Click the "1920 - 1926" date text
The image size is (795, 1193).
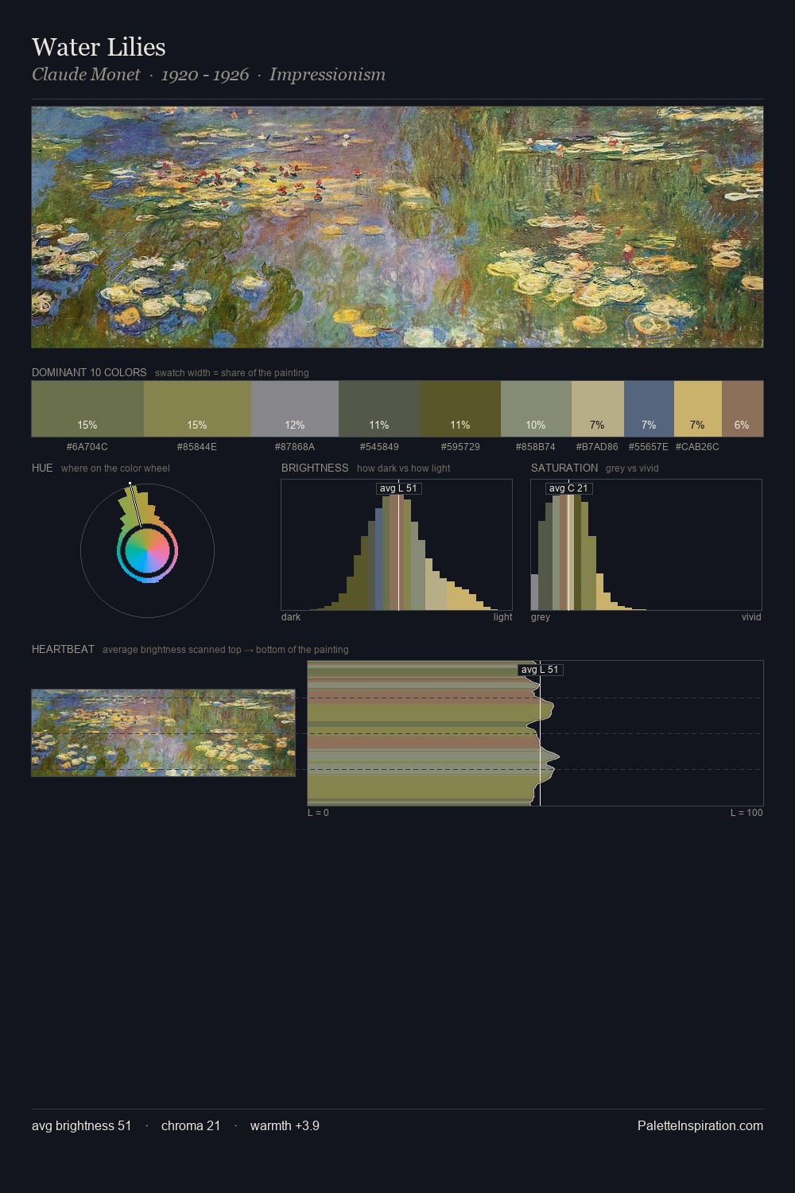205,75
